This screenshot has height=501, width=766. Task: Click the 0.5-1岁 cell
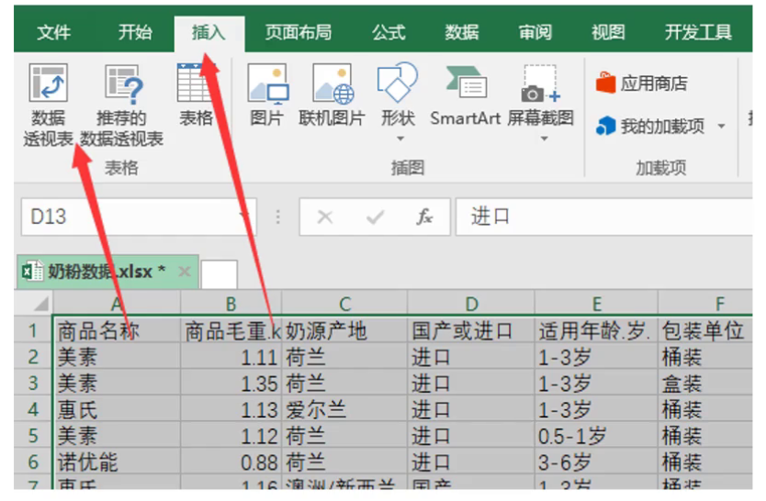pos(596,435)
